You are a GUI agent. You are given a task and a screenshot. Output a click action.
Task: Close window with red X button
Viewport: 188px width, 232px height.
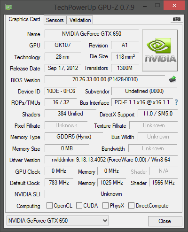(174, 6)
